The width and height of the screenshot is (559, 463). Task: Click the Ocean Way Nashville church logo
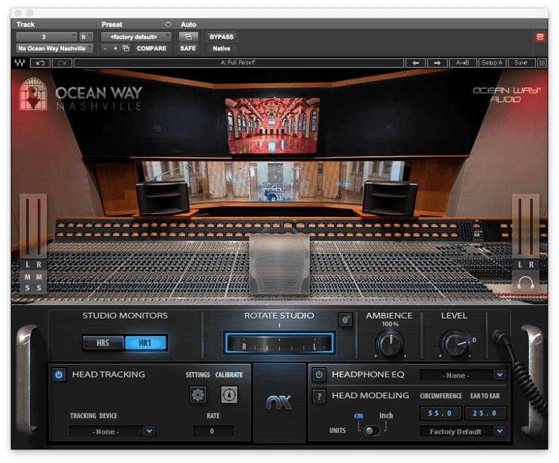point(33,94)
